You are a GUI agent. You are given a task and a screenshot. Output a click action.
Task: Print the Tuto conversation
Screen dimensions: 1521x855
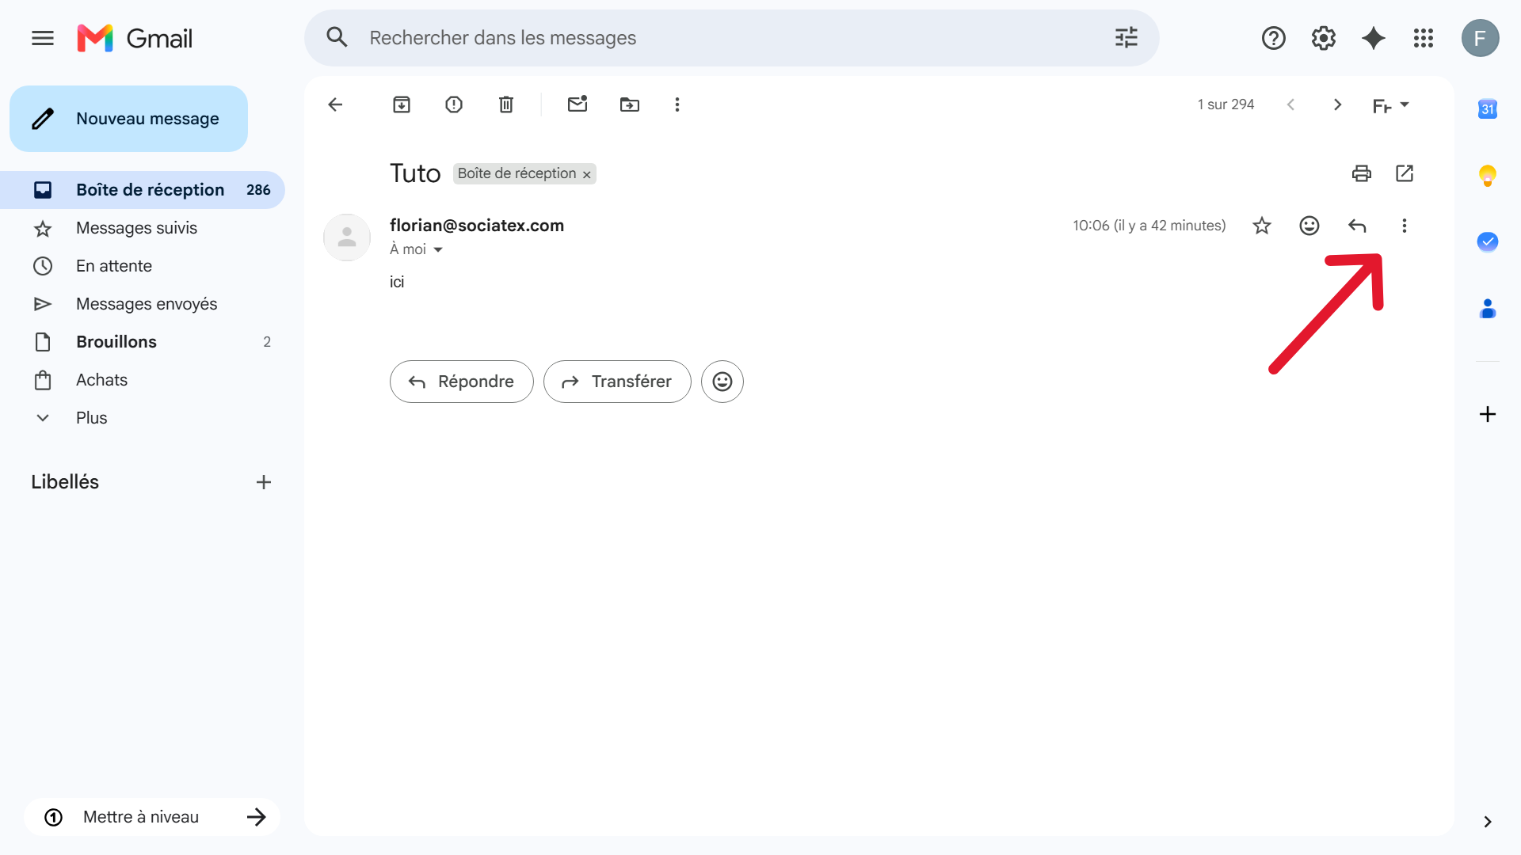1362,173
